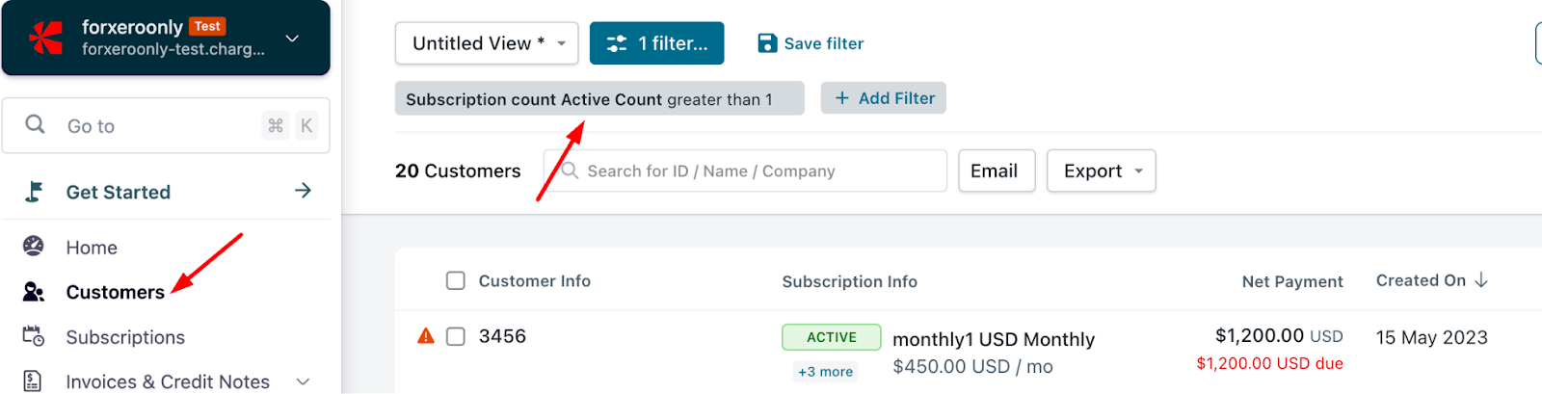The image size is (1542, 394).
Task: Expand the Invoices & Credit Notes submenu chevron
Action: (x=303, y=381)
